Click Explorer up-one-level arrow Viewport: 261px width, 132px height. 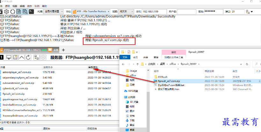(137, 64)
